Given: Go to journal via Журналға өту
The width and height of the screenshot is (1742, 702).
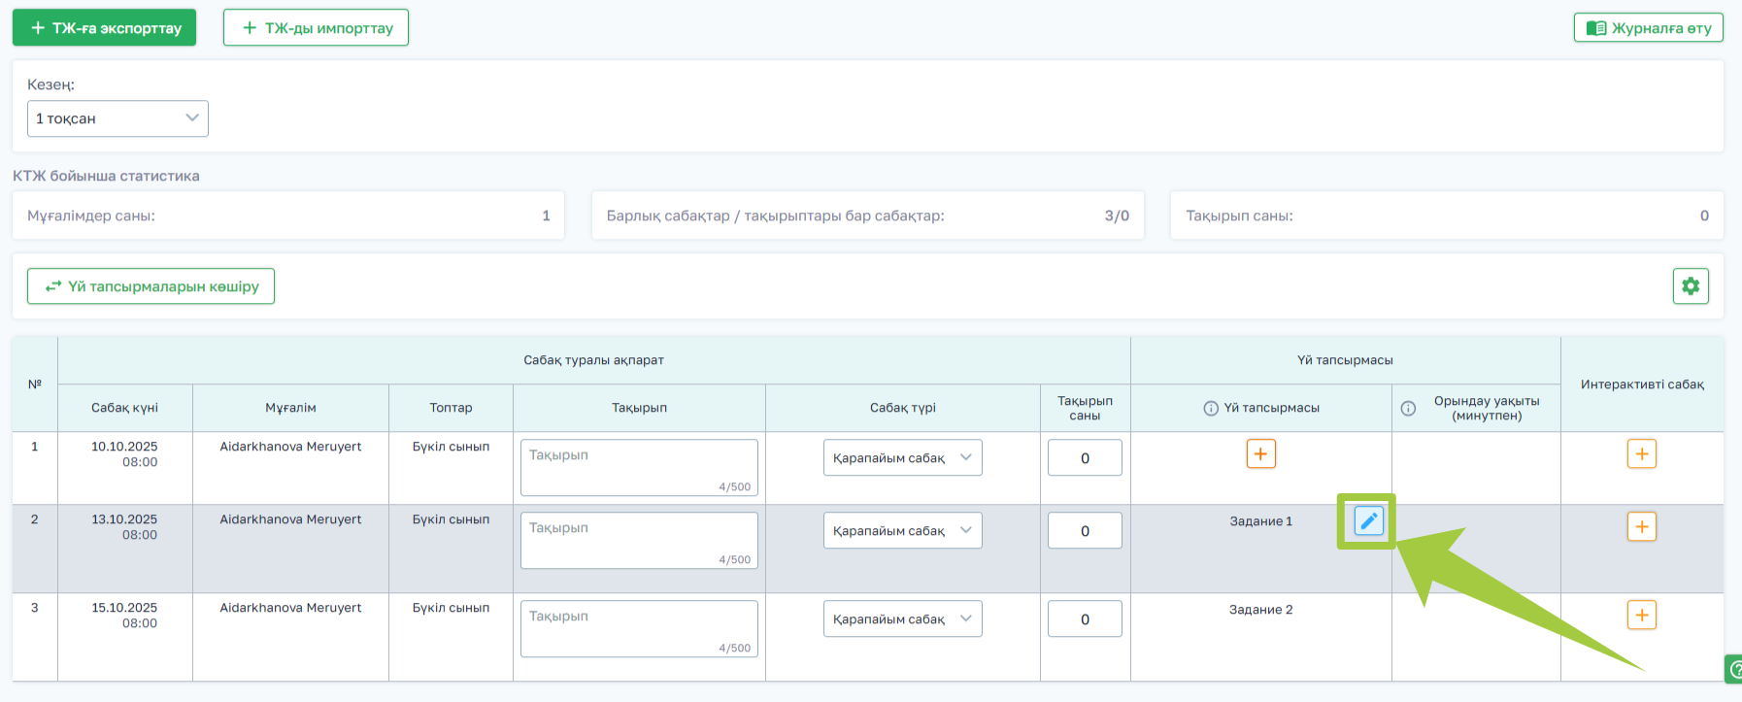Looking at the screenshot, I should click(1648, 28).
